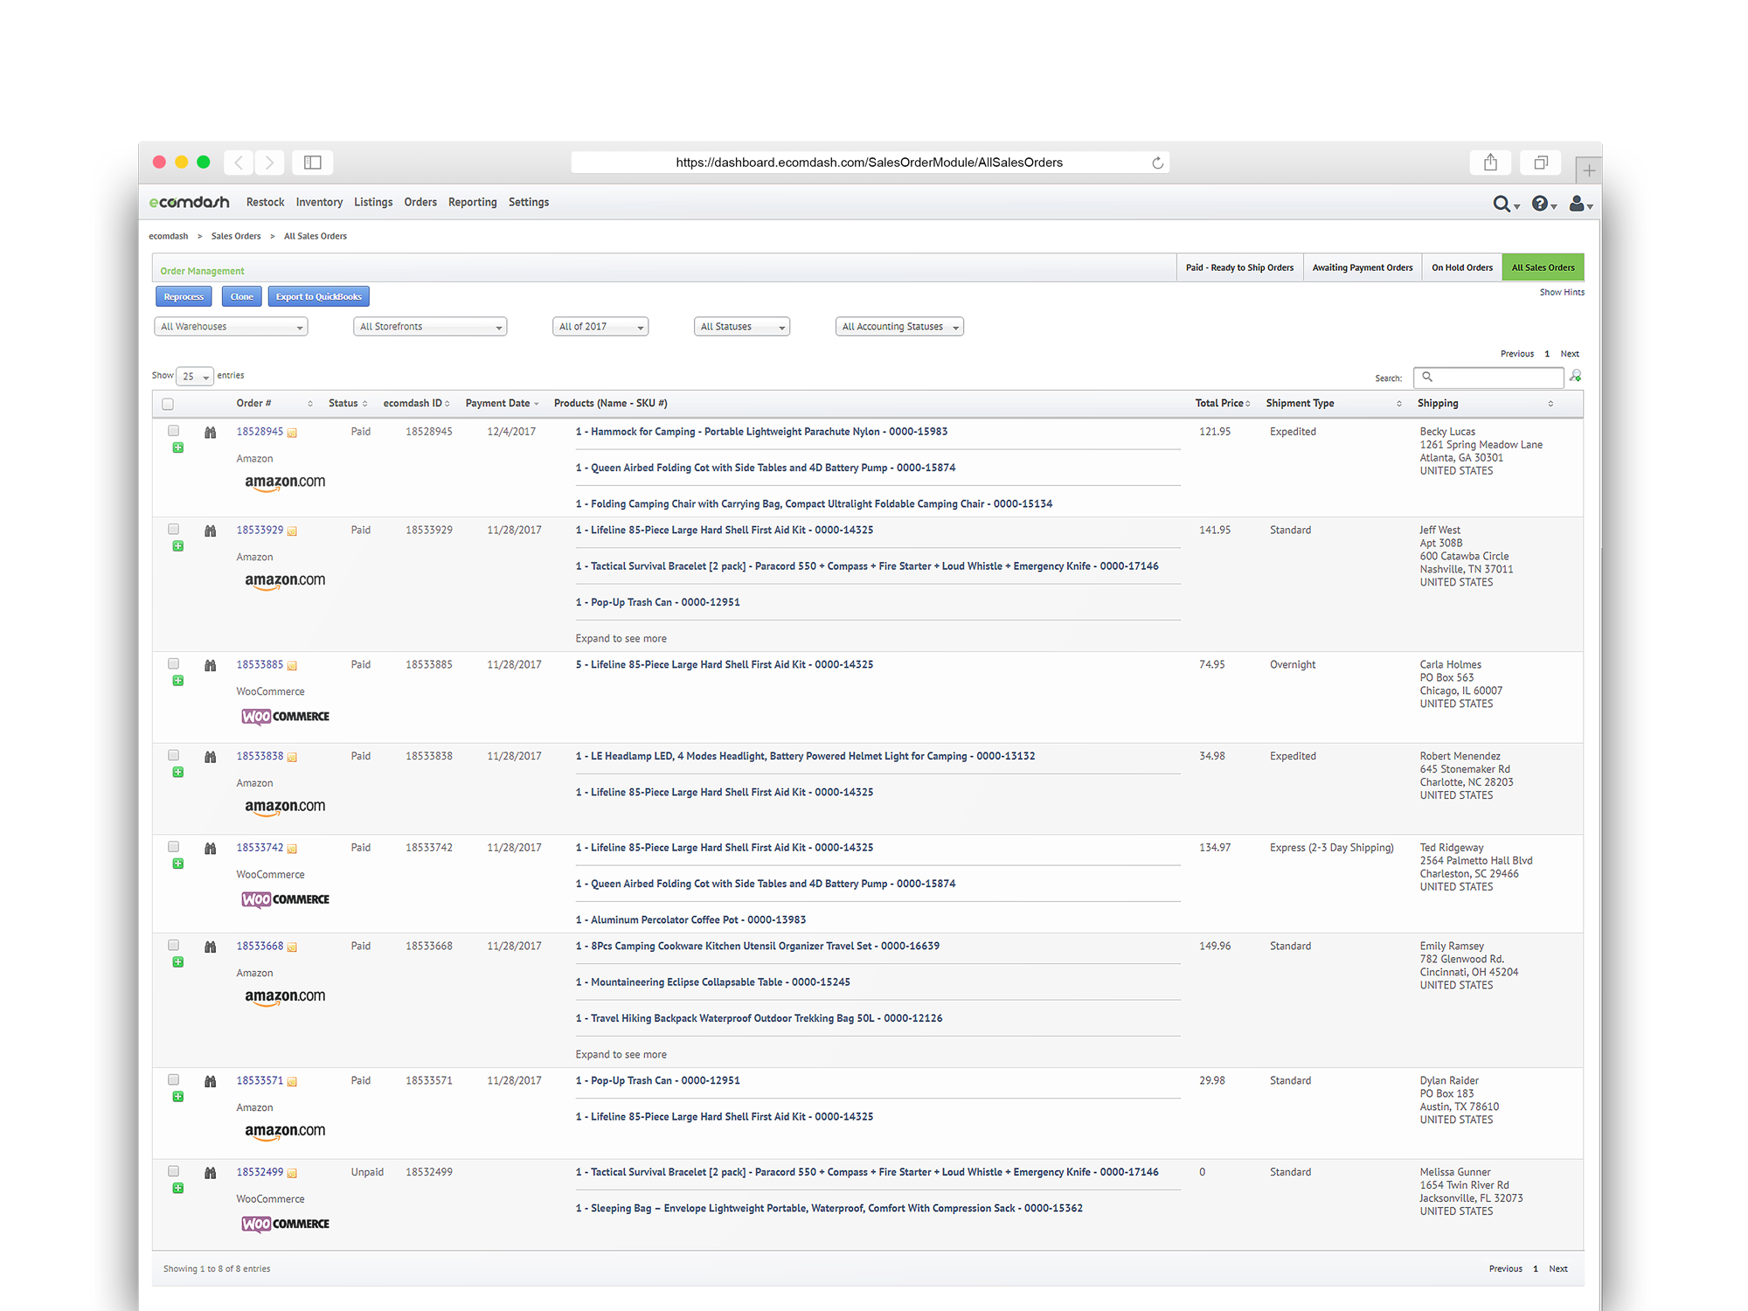The width and height of the screenshot is (1748, 1311).
Task: Open the Inventory menu
Action: click(x=319, y=203)
